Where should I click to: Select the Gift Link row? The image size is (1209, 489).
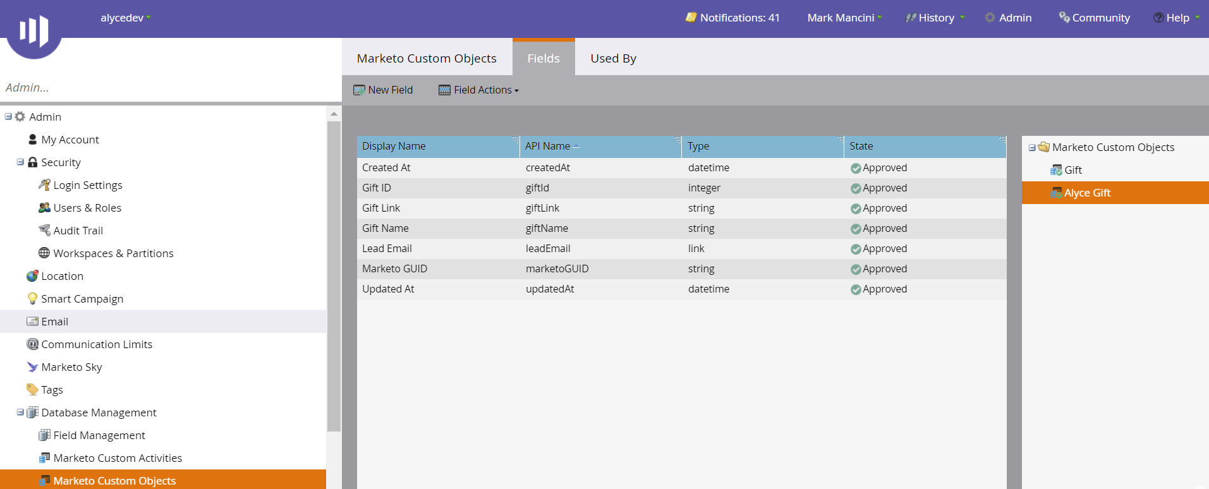(x=681, y=208)
